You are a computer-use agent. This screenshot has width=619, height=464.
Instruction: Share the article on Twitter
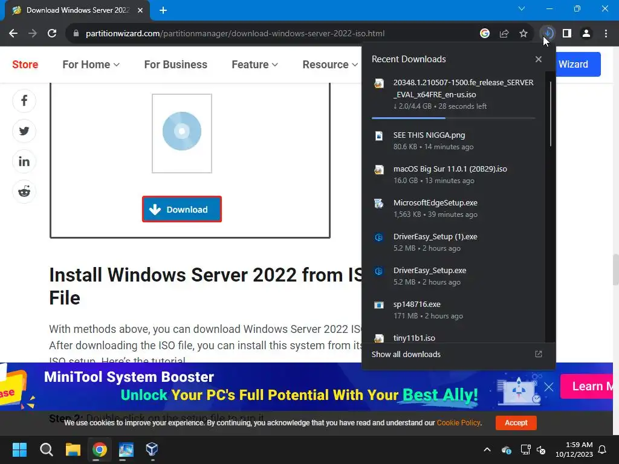(x=24, y=131)
